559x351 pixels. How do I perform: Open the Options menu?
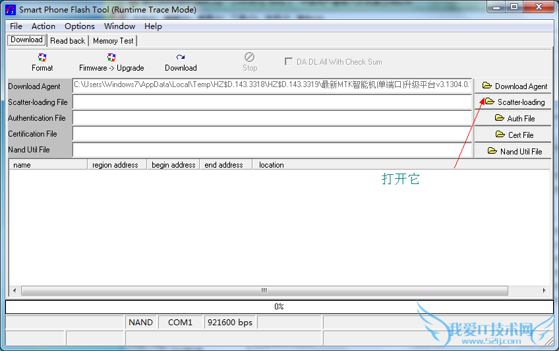tap(80, 26)
